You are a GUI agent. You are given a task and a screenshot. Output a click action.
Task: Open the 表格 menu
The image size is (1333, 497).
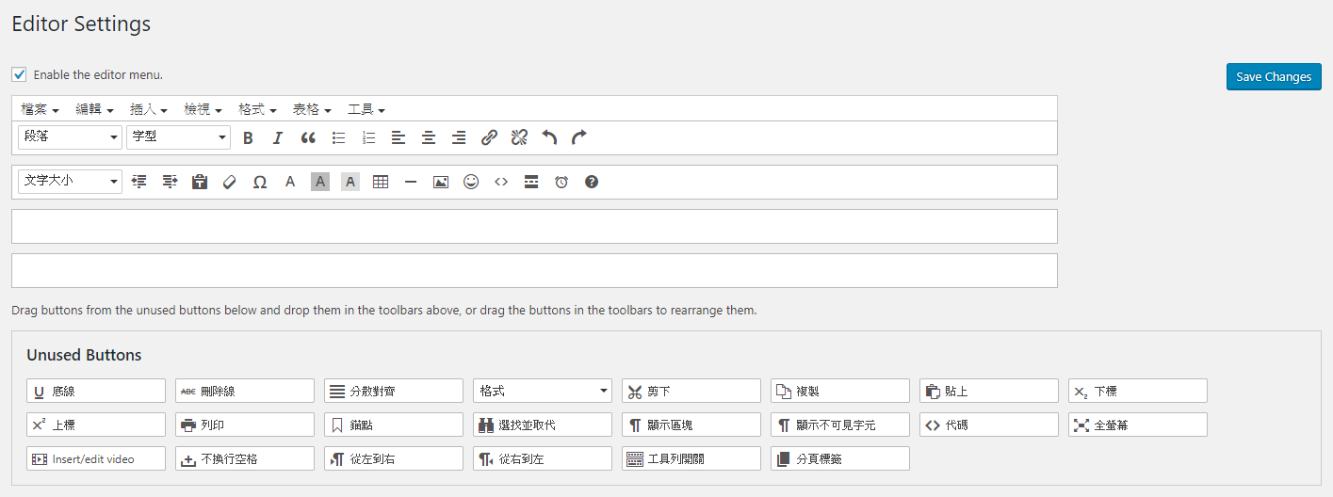312,109
